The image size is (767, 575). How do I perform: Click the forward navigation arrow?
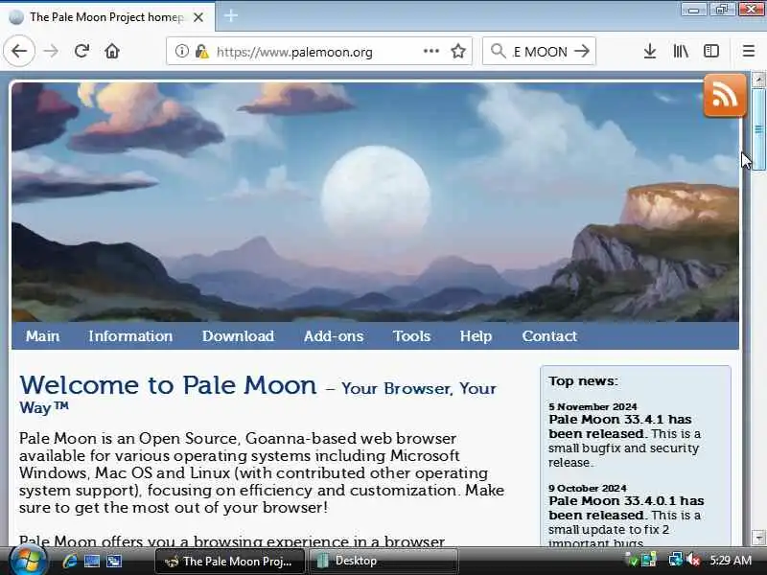coord(51,51)
